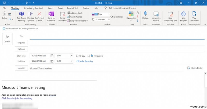This screenshot has width=207, height=109.
Task: Click Don't Host Online icon
Action: click(x=39, y=14)
